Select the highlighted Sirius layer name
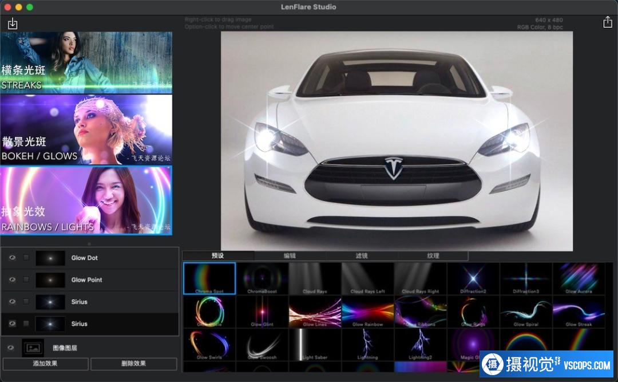This screenshot has width=618, height=382. pos(79,324)
